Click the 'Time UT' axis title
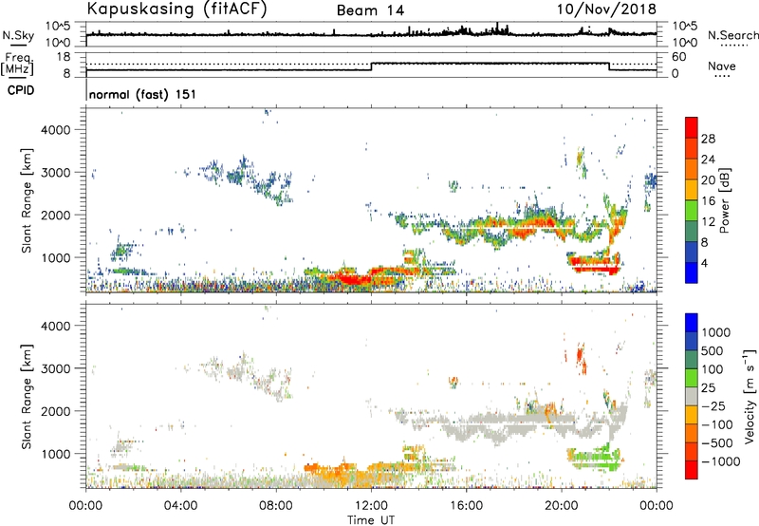Viewport: 759px width, 526px height. 371,519
